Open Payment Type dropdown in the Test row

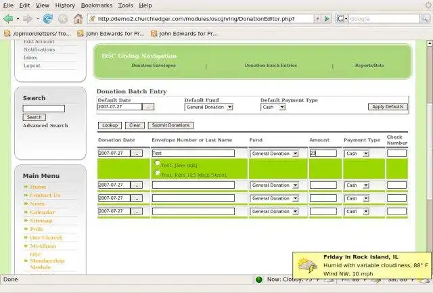357,154
